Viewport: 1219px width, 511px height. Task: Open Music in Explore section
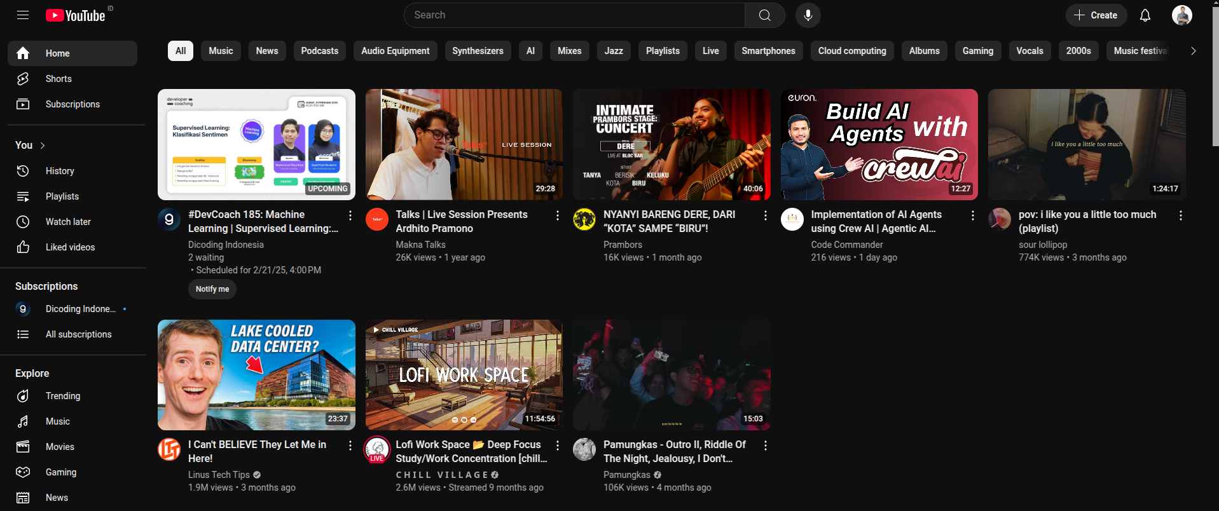point(72,421)
